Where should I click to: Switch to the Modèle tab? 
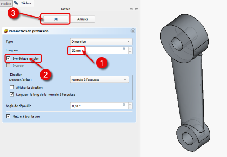pos(6,3)
